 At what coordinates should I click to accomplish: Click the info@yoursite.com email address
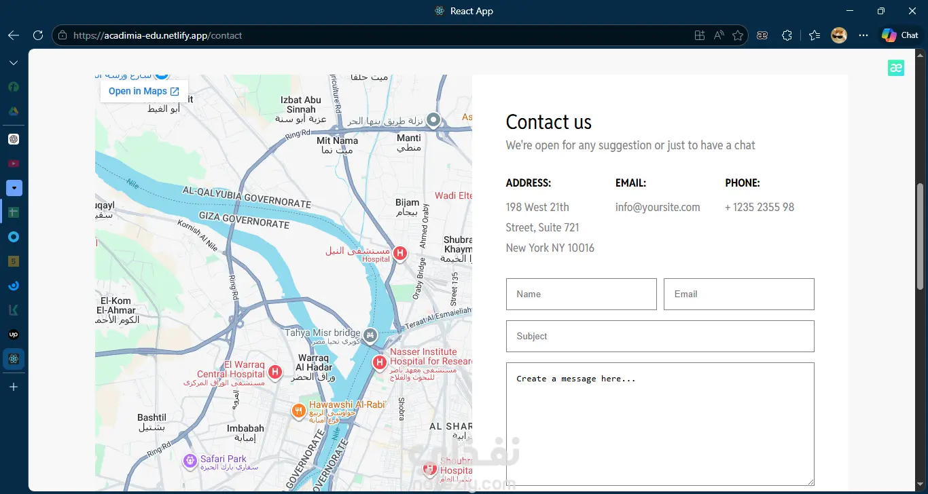click(658, 207)
